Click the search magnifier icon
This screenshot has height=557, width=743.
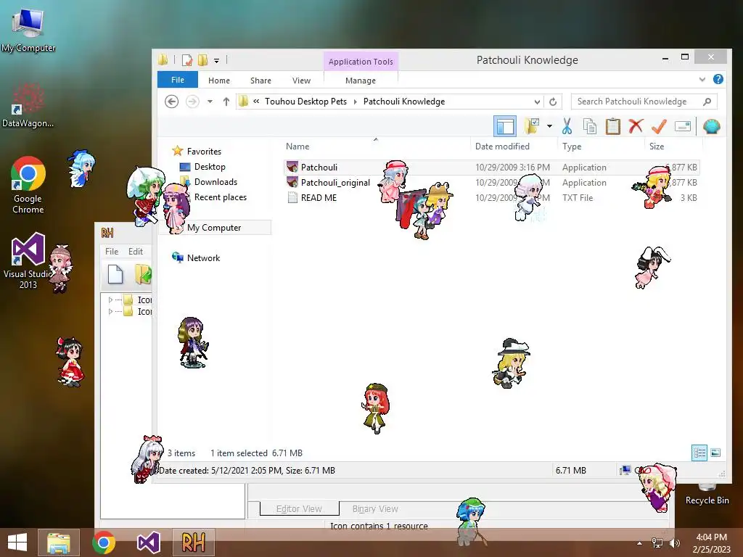(x=707, y=102)
